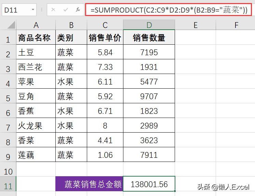Click the price cell 4.41
The height and width of the screenshot is (196, 255).
[105, 140]
